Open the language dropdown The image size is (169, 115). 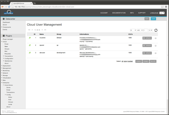coord(162,13)
